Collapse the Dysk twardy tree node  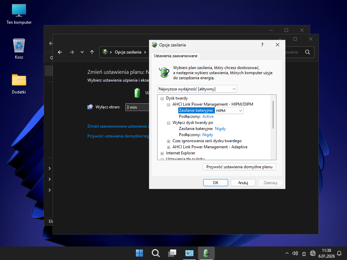click(x=162, y=98)
